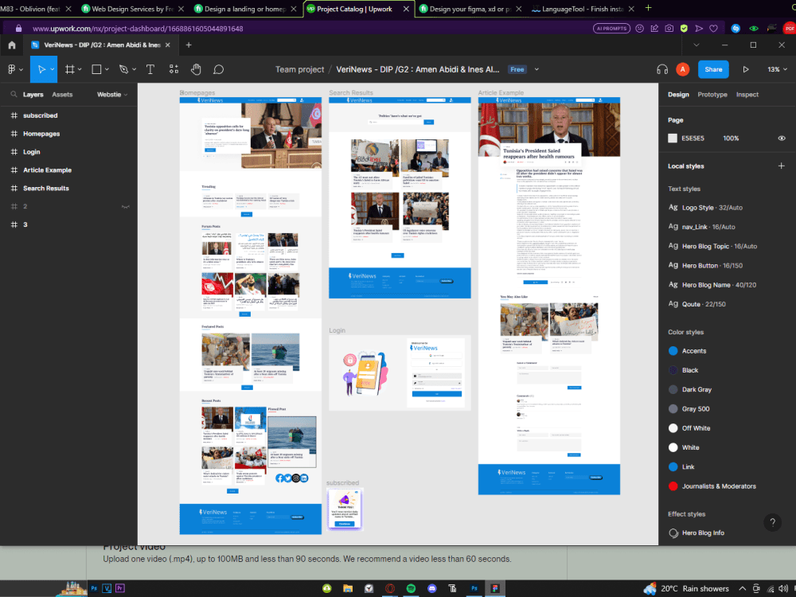Select the Move tool

click(41, 69)
